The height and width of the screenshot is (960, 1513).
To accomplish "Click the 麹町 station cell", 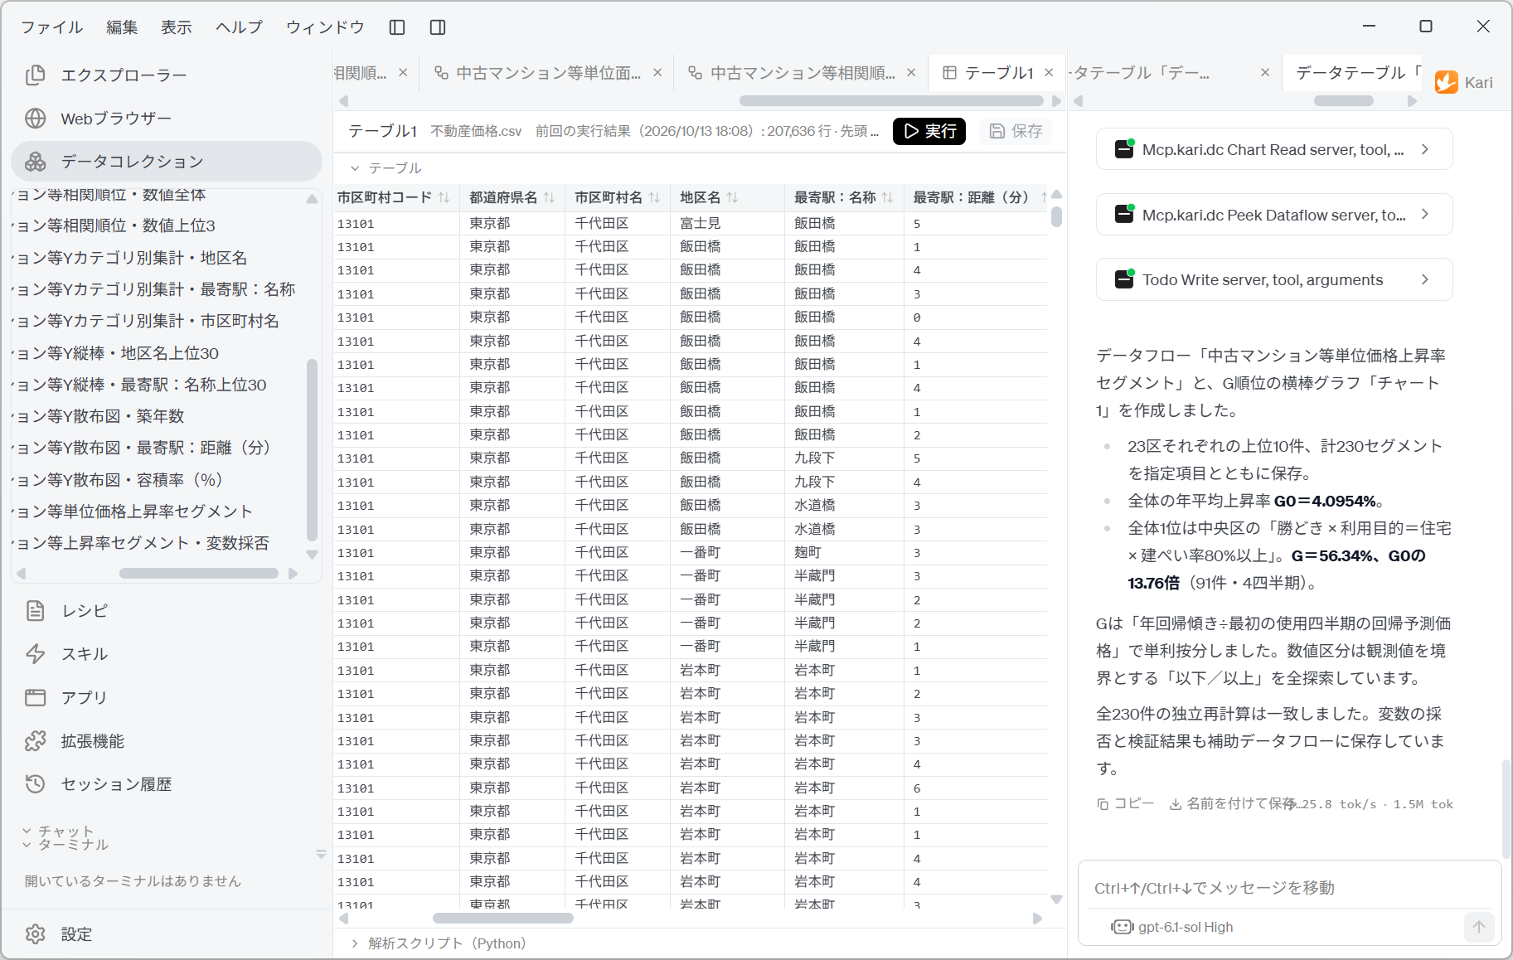I will click(844, 553).
